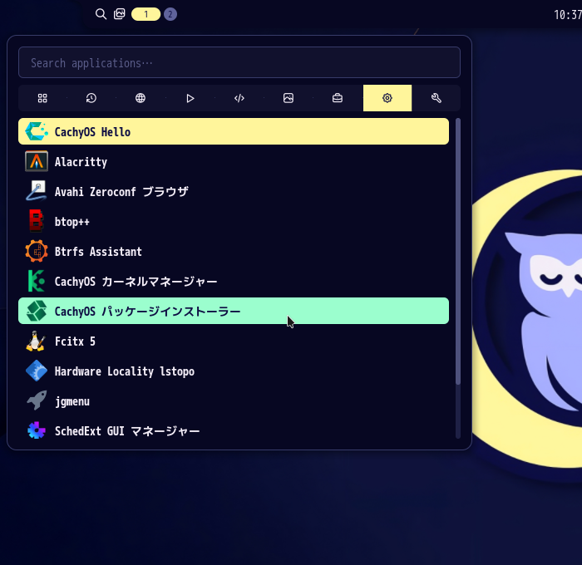
Task: Switch to workspace 1 in top bar
Action: (x=145, y=14)
